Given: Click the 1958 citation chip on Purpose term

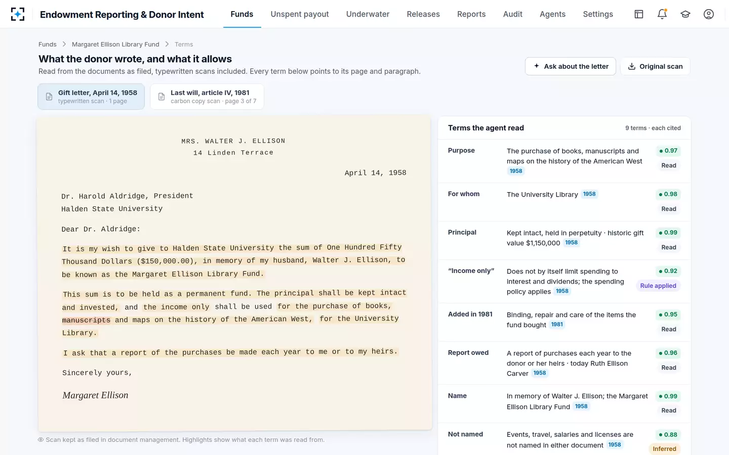Looking at the screenshot, I should (516, 171).
